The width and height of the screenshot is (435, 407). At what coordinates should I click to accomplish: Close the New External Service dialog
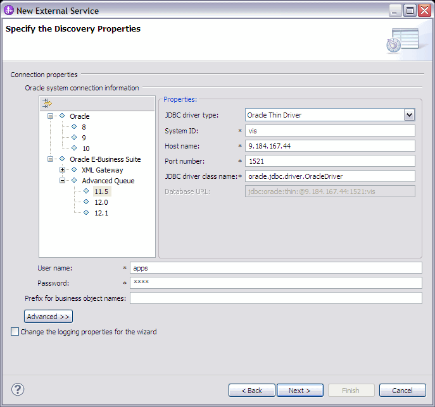click(x=425, y=11)
